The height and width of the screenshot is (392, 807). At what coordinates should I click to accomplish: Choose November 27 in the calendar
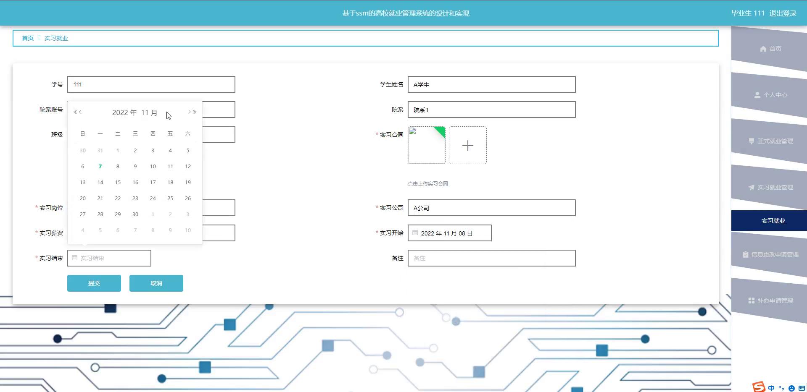83,214
